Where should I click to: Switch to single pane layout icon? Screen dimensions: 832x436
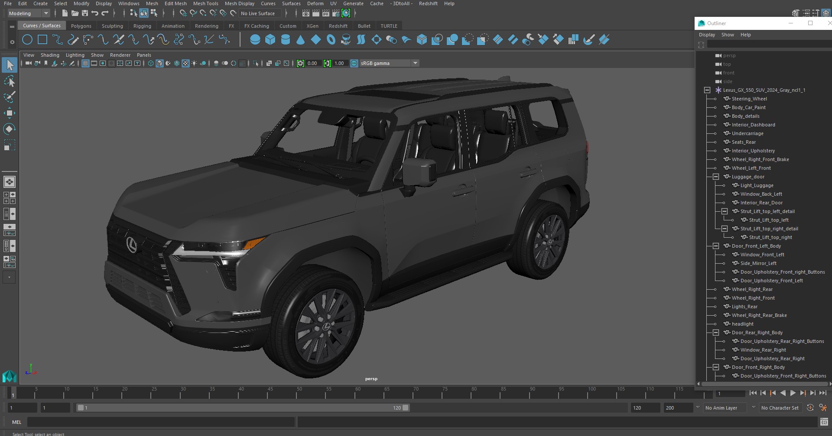[10, 182]
